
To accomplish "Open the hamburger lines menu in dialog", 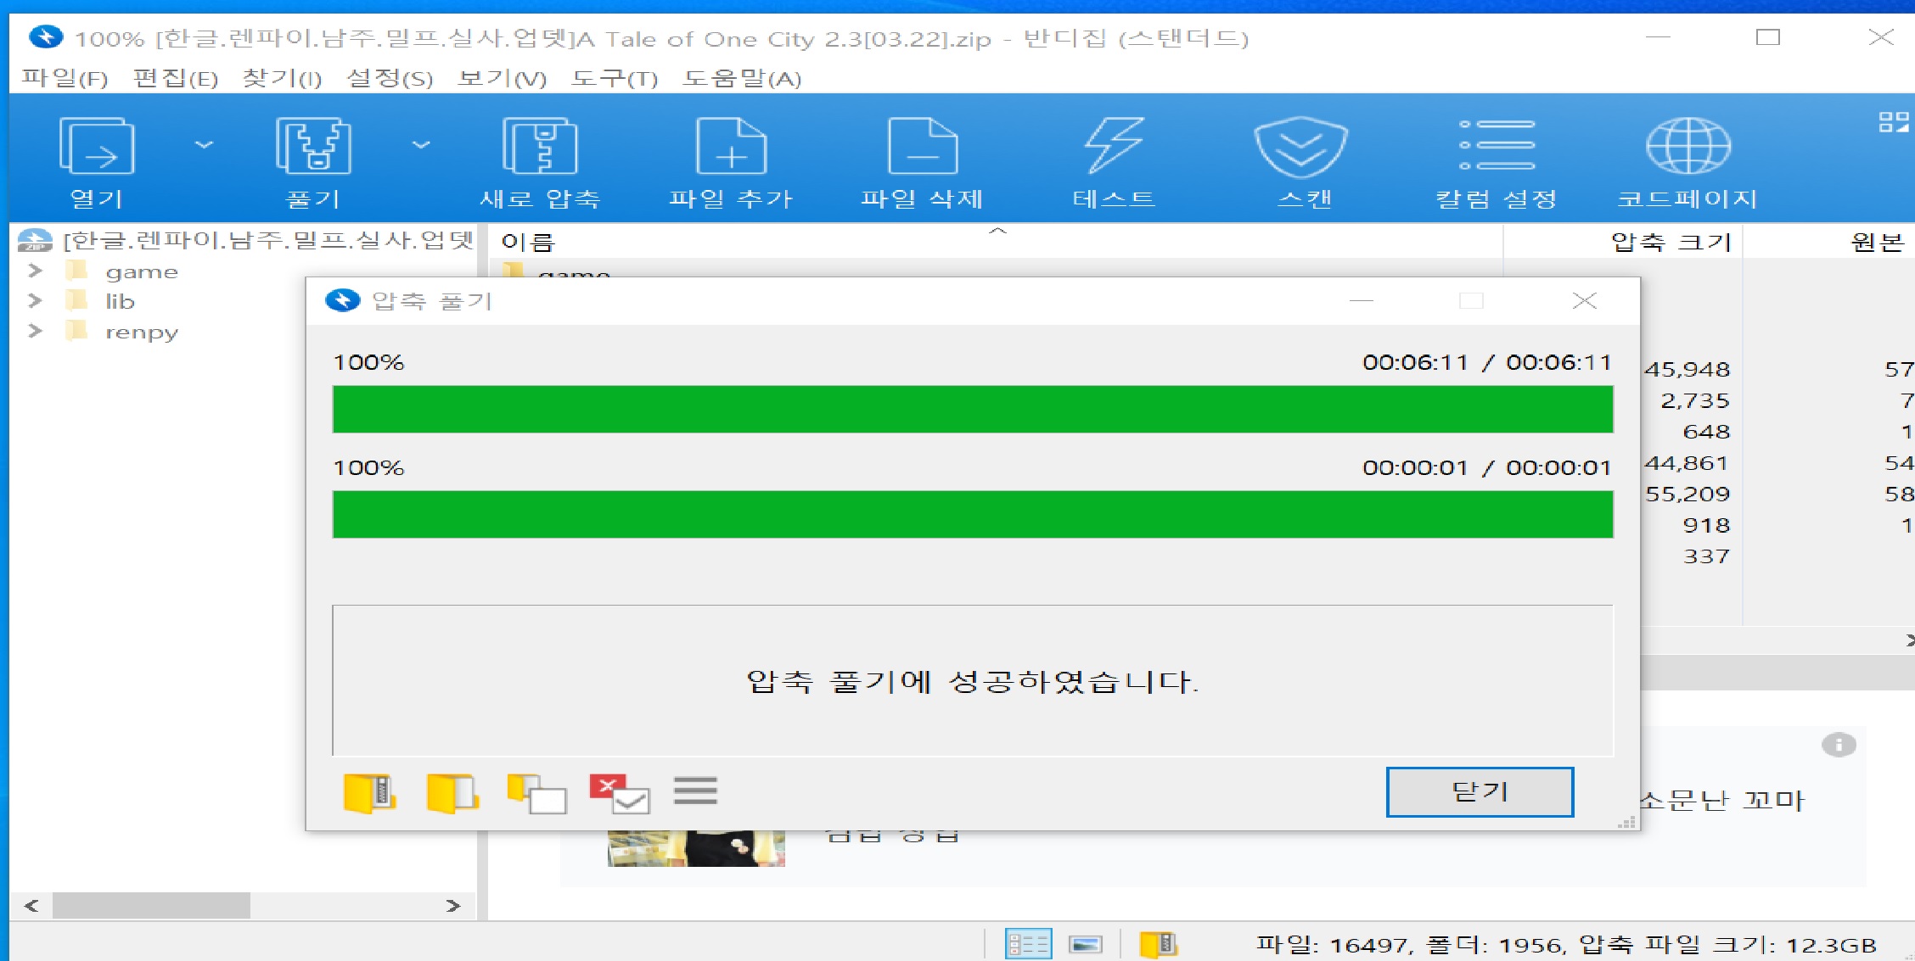I will click(695, 791).
